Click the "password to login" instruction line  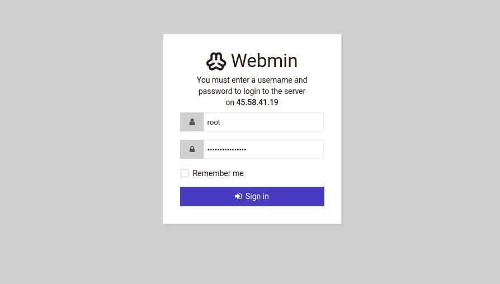tap(252, 91)
